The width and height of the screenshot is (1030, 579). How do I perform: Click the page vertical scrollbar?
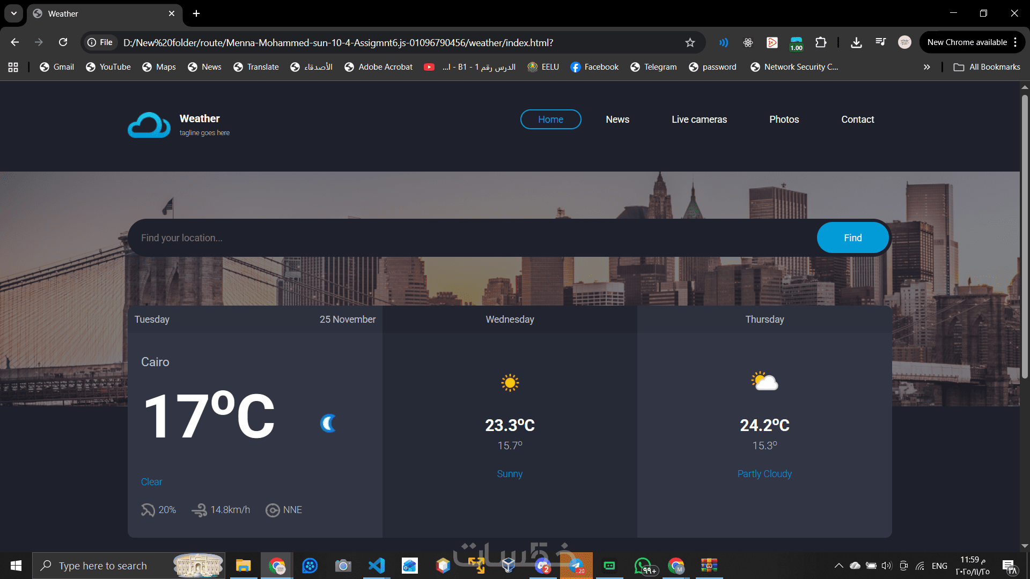[x=1025, y=236]
